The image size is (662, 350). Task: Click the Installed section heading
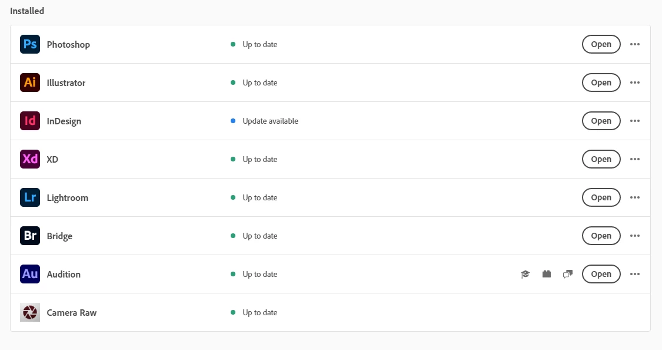pos(27,11)
